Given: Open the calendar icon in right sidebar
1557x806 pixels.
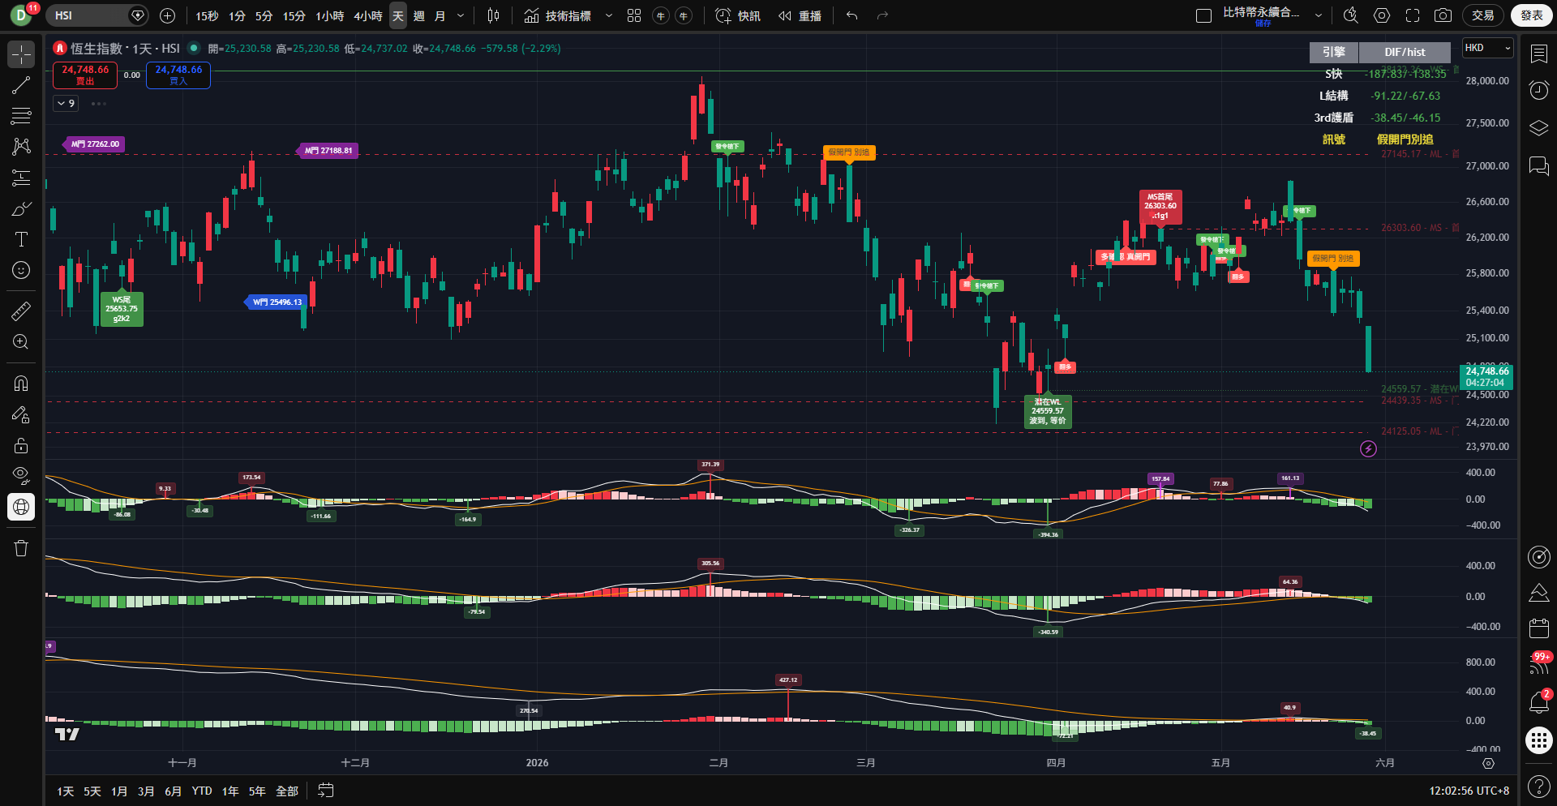Looking at the screenshot, I should click(1538, 628).
